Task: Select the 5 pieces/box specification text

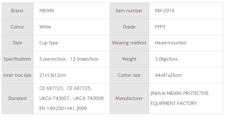Action: (53, 59)
